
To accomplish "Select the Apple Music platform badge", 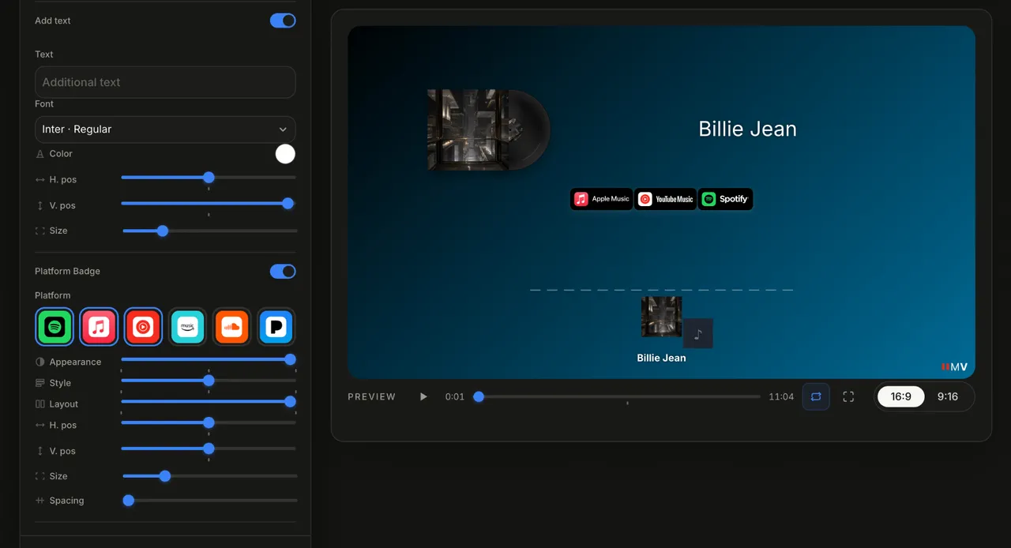I will tap(99, 326).
